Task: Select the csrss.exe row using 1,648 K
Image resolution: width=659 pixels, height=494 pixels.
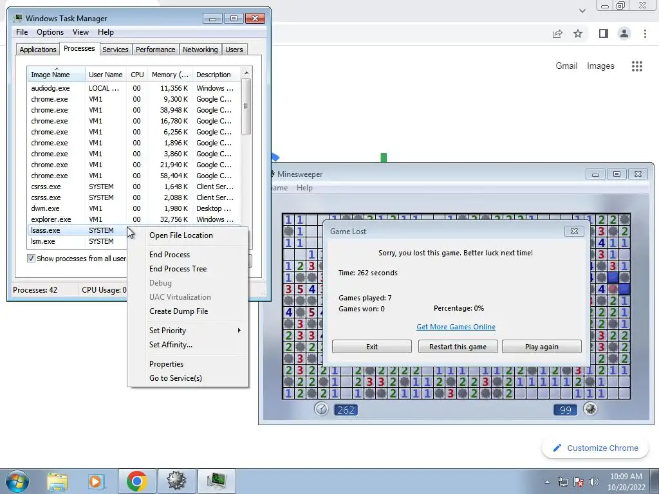Action: 134,187
